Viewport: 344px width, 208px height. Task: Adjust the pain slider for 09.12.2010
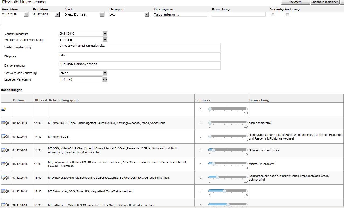pos(228,122)
